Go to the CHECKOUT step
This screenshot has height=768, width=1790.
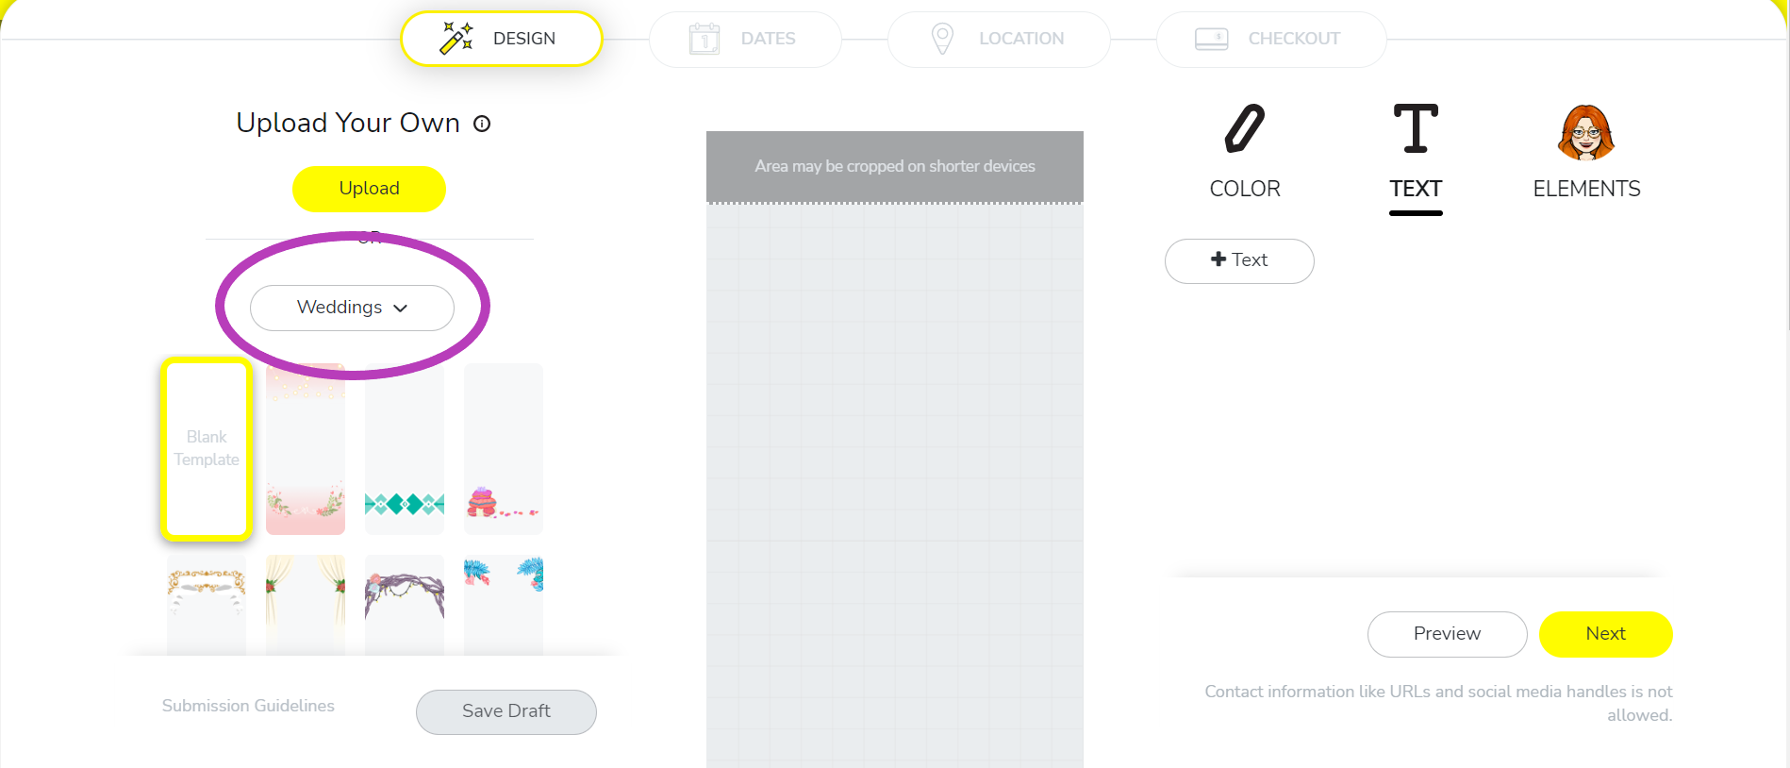coord(1271,39)
